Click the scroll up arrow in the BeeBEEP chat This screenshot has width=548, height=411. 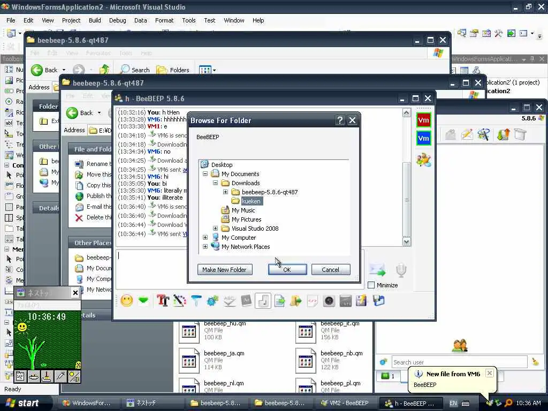[x=406, y=112]
